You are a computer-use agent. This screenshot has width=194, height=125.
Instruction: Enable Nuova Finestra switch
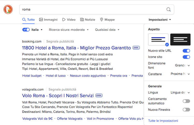pyautogui.click(x=186, y=110)
